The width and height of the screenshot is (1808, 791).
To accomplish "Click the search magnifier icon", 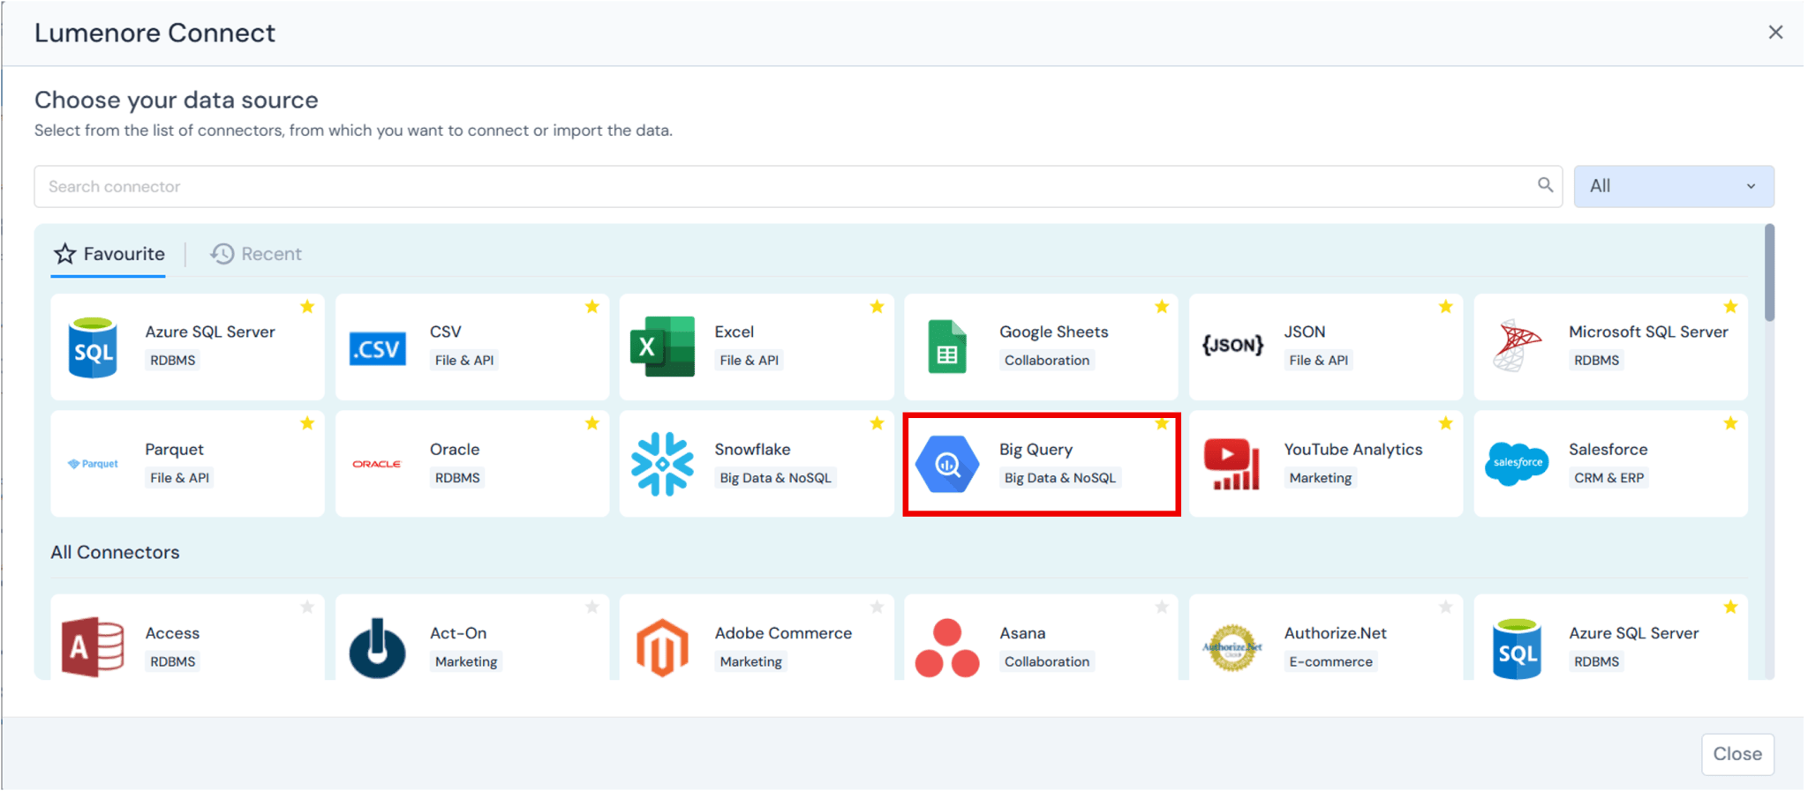I will coord(1545,185).
